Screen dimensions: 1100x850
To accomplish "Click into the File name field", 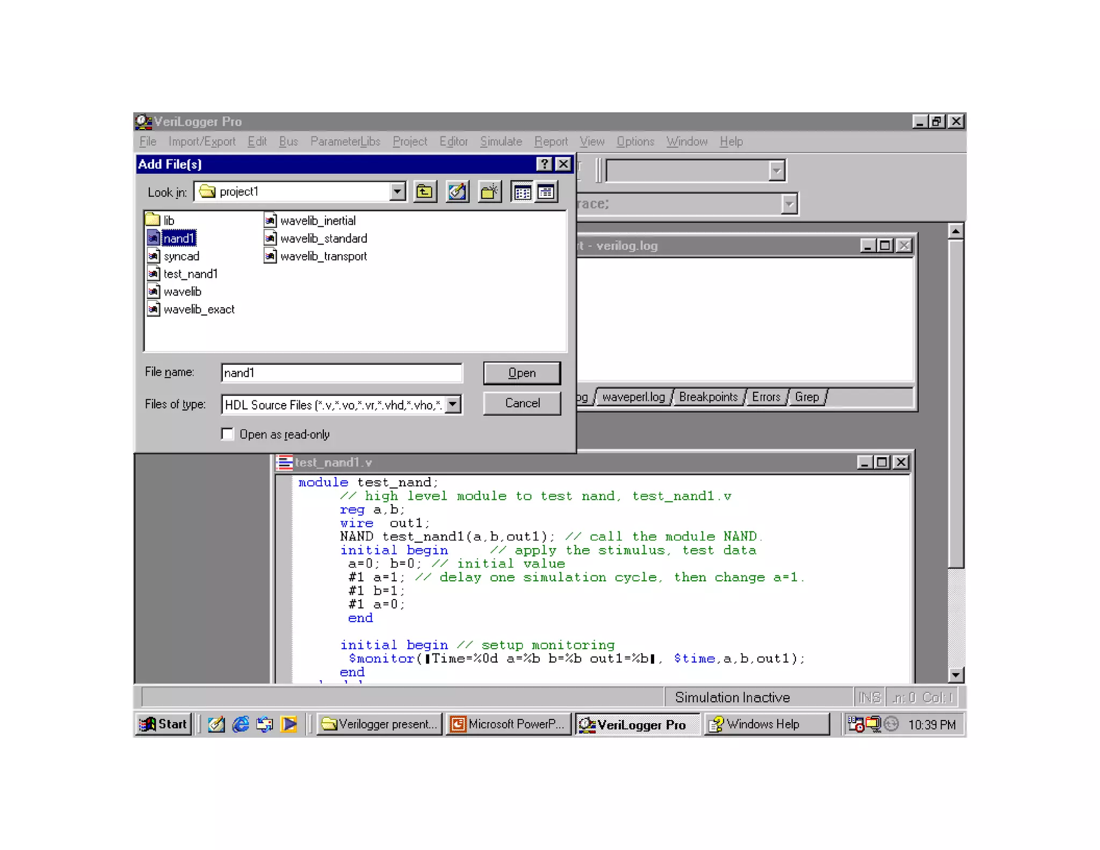I will coord(341,373).
